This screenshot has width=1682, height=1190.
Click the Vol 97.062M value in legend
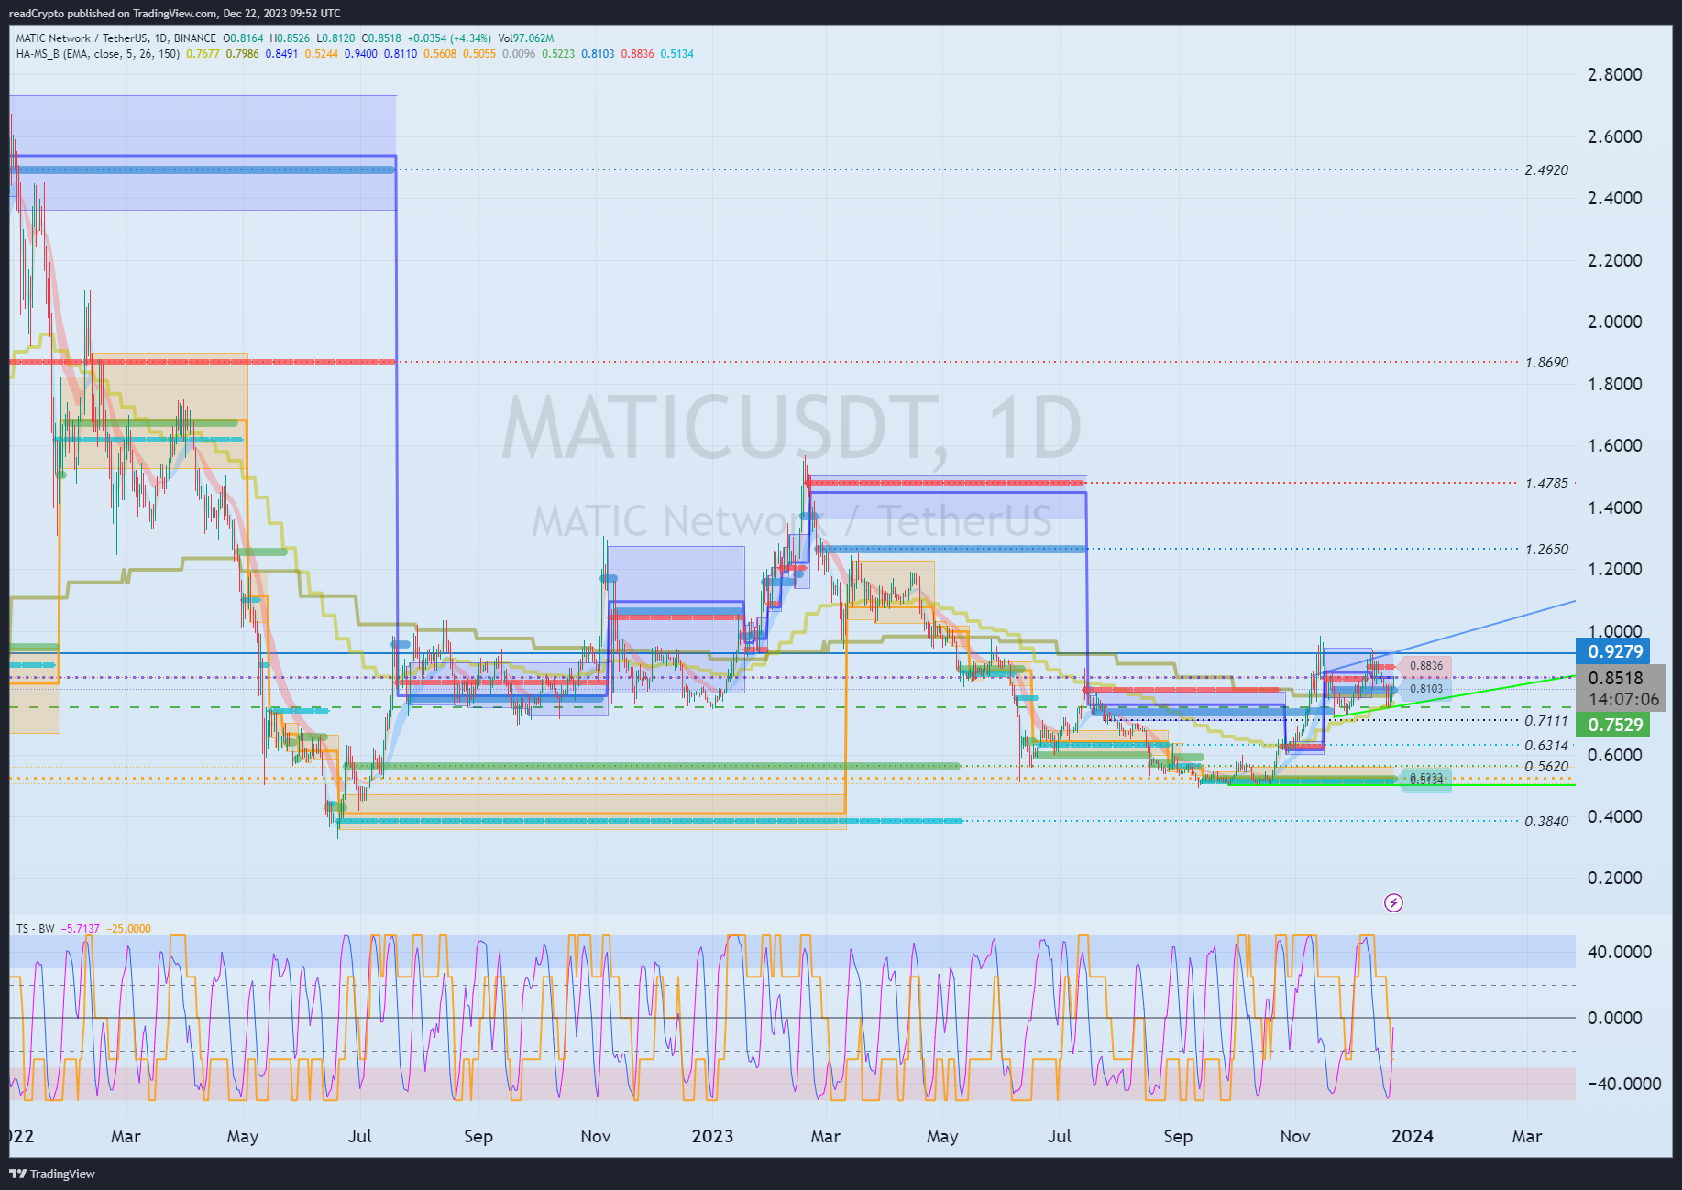[526, 38]
